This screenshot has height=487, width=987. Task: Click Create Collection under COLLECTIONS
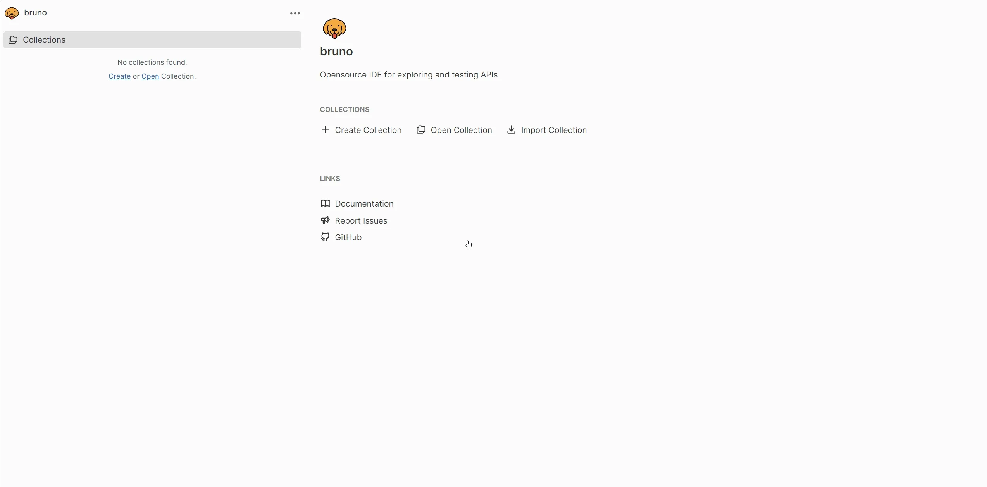[x=368, y=130]
